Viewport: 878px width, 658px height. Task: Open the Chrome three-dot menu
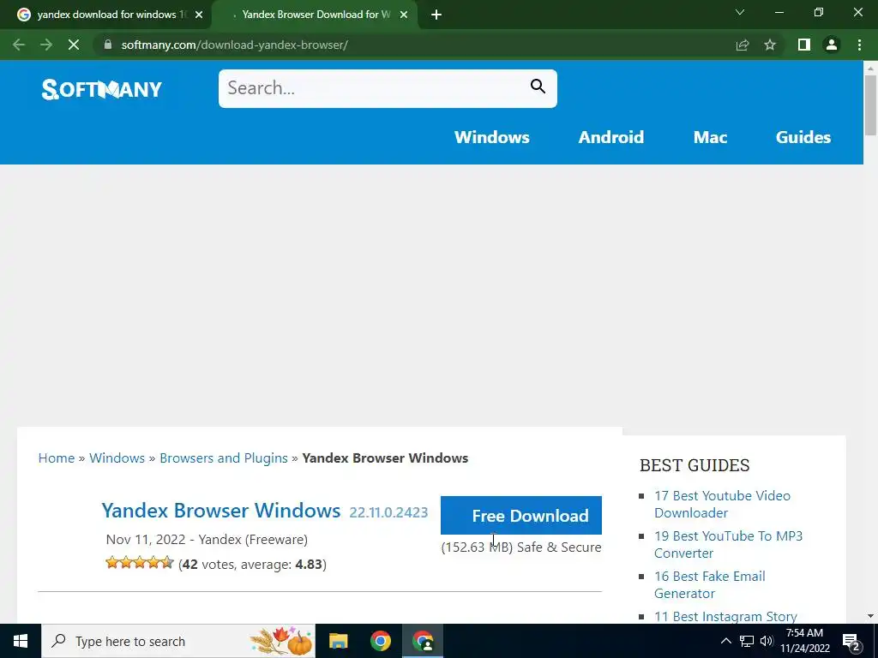click(859, 45)
